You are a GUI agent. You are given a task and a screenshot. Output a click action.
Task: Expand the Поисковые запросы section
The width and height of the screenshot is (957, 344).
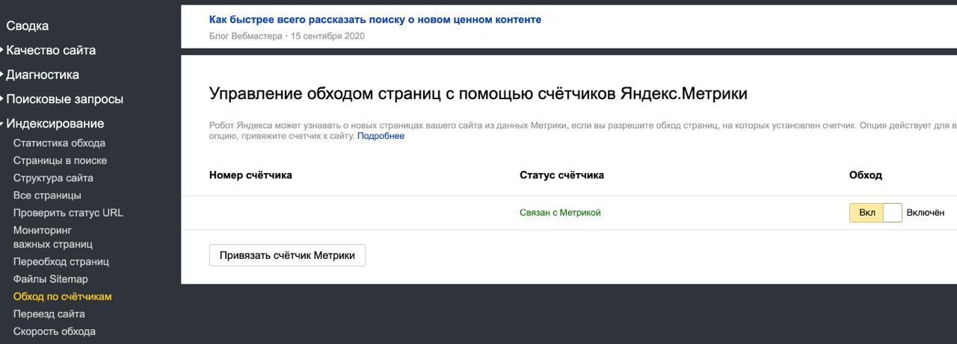point(64,99)
